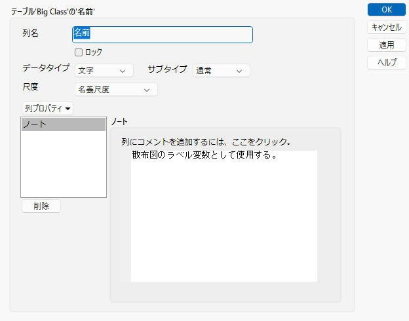The width and height of the screenshot is (409, 321).
Task: Click the dialog title テーブル'Big Class'の'名前'
Action: (x=52, y=12)
